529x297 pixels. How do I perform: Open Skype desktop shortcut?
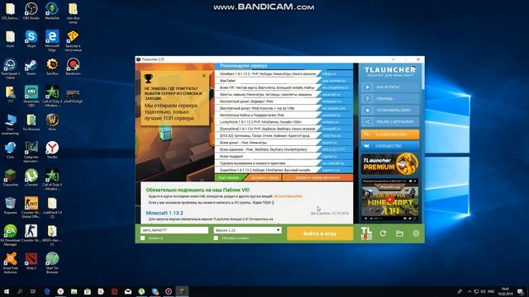[x=31, y=39]
